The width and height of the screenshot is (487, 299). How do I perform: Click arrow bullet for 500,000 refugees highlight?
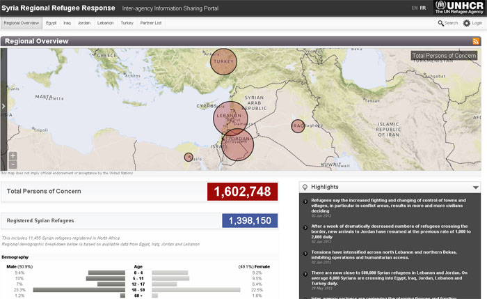pos(305,274)
